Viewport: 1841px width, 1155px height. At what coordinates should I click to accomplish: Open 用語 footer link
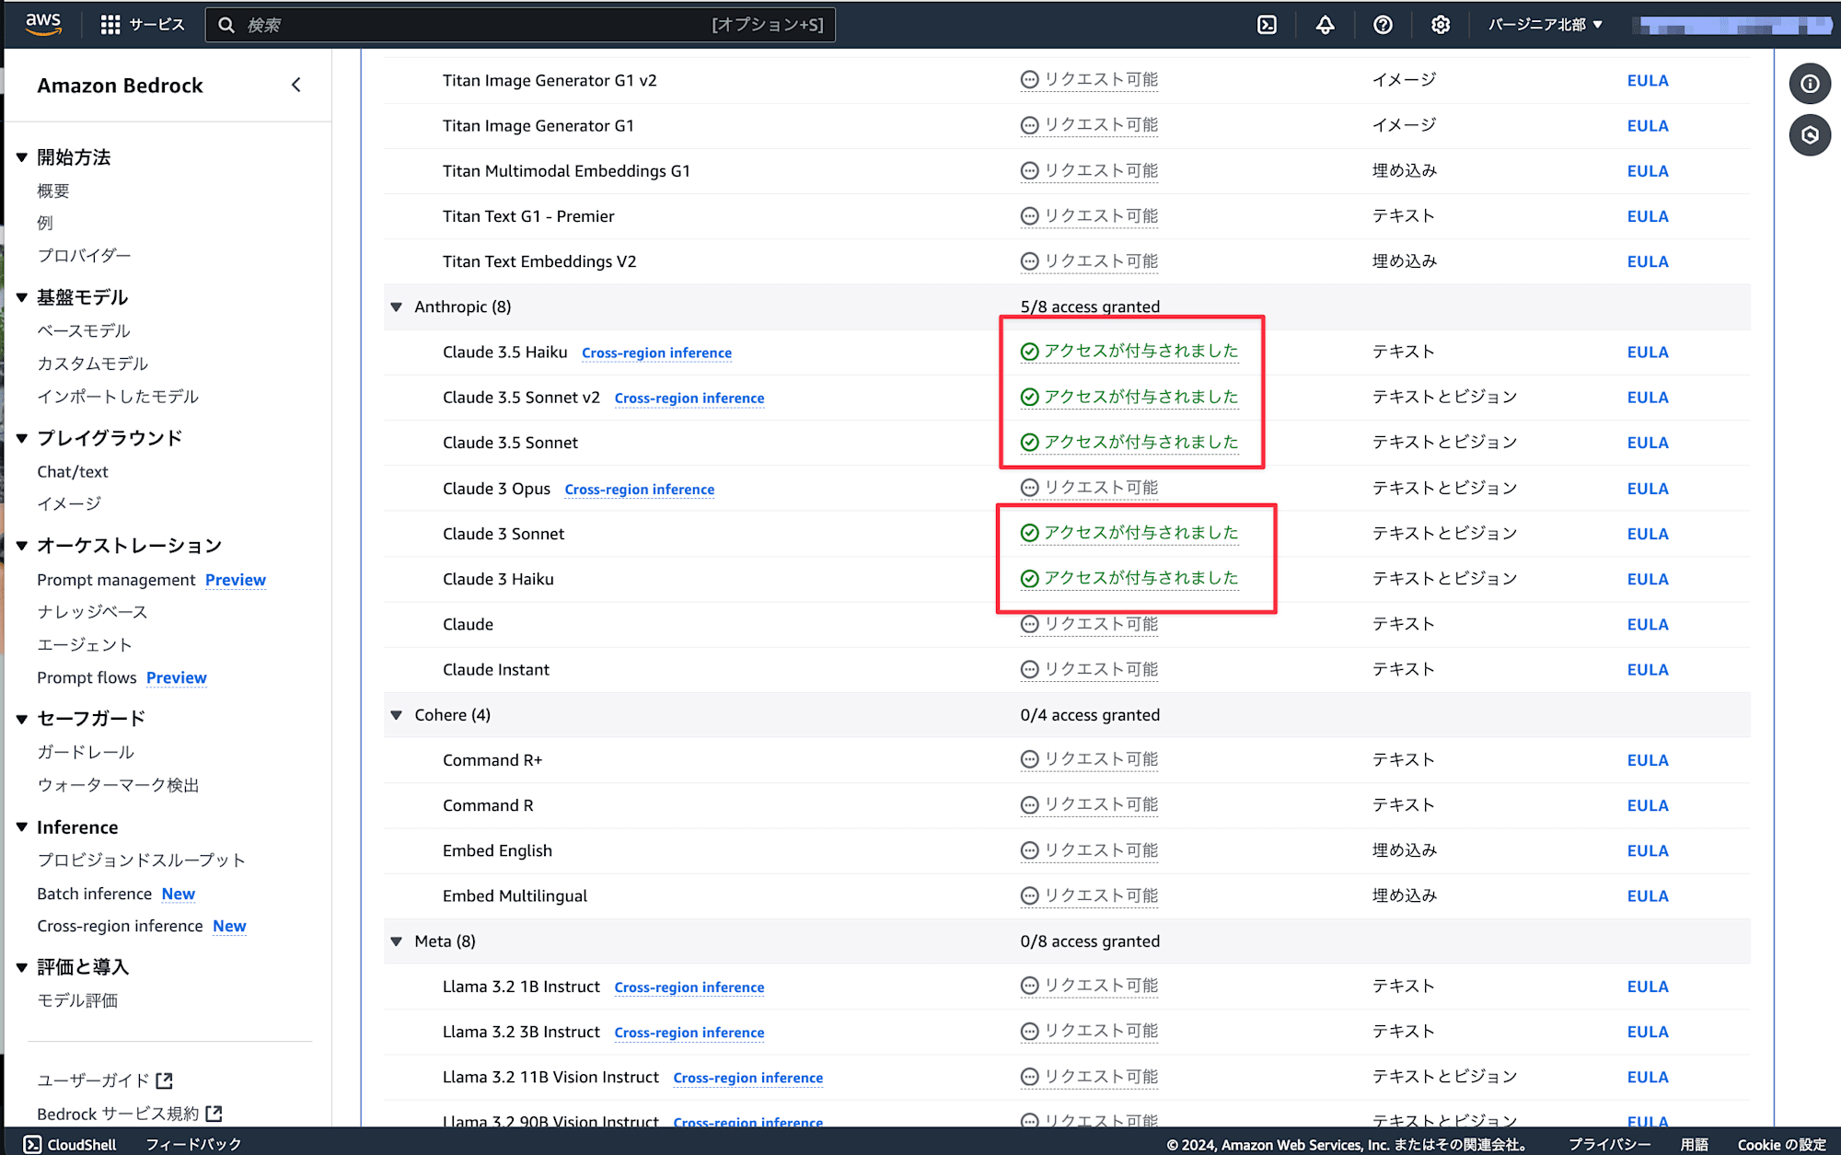pyautogui.click(x=1694, y=1144)
